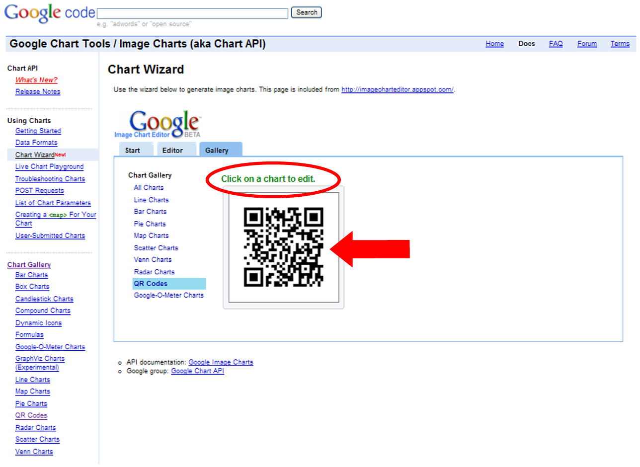Select Radar Charts in wizard gallery

(x=154, y=272)
